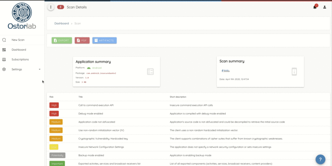Click Subscriptions icon in sidebar

click(4, 60)
